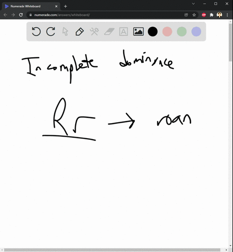Open the browser extensions puzzle menu
The width and height of the screenshot is (233, 252).
tap(212, 15)
